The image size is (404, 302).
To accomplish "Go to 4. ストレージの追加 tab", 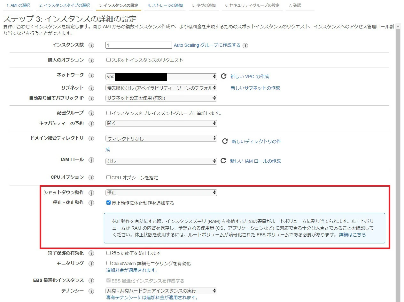I will [165, 5].
